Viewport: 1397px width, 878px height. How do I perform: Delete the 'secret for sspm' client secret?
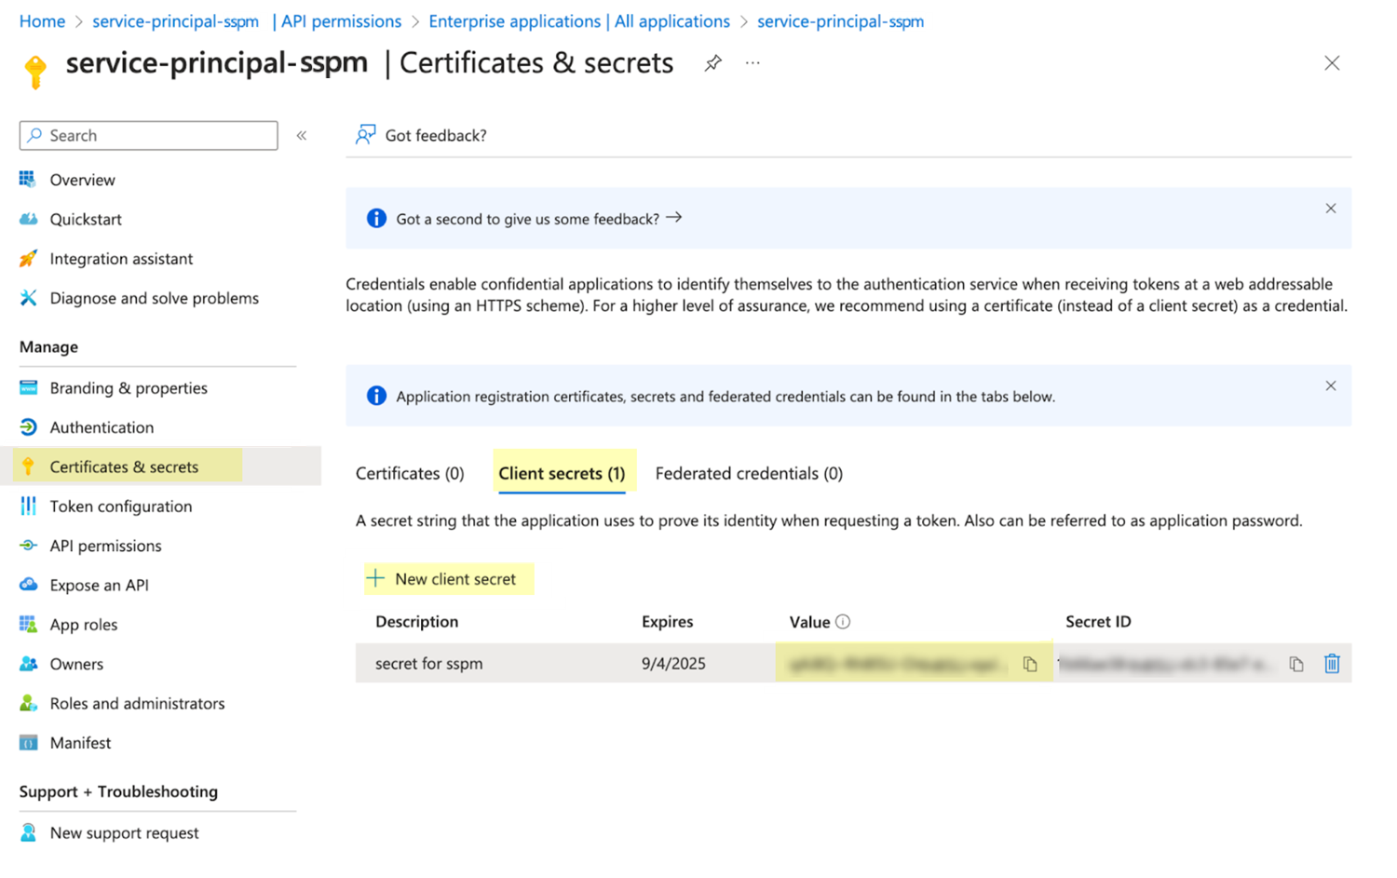(x=1332, y=664)
